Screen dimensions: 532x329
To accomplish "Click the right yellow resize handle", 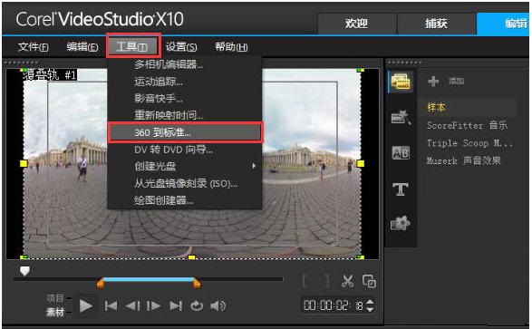I will click(x=361, y=164).
